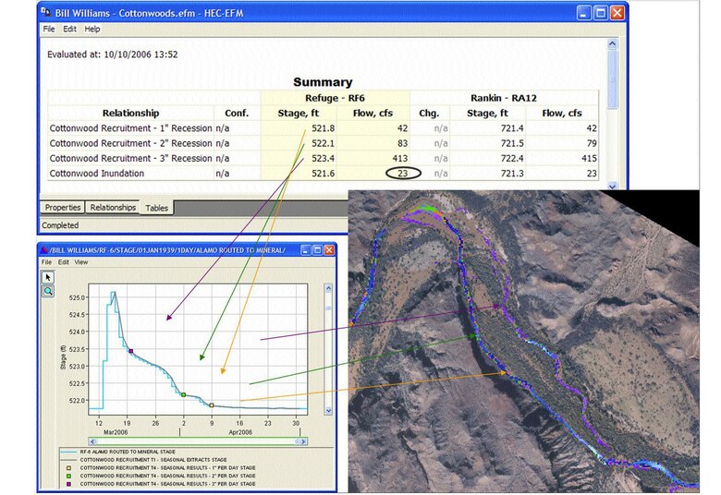Image resolution: width=721 pixels, height=495 pixels.
Task: Click the plot window title bar icon
Action: tap(44, 250)
